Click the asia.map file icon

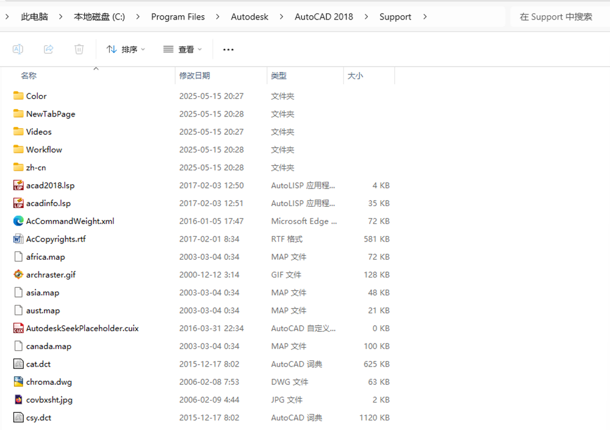18,293
